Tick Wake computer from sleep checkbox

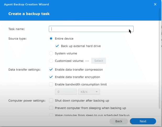pyautogui.click(x=51, y=115)
